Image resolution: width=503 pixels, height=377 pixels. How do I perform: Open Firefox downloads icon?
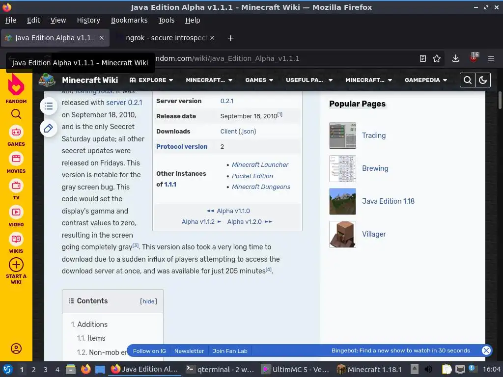[455, 58]
